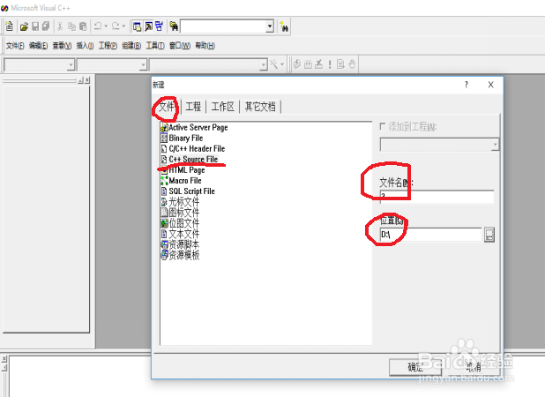Image resolution: width=545 pixels, height=397 pixels.
Task: Select Macro File in list
Action: tap(181, 181)
